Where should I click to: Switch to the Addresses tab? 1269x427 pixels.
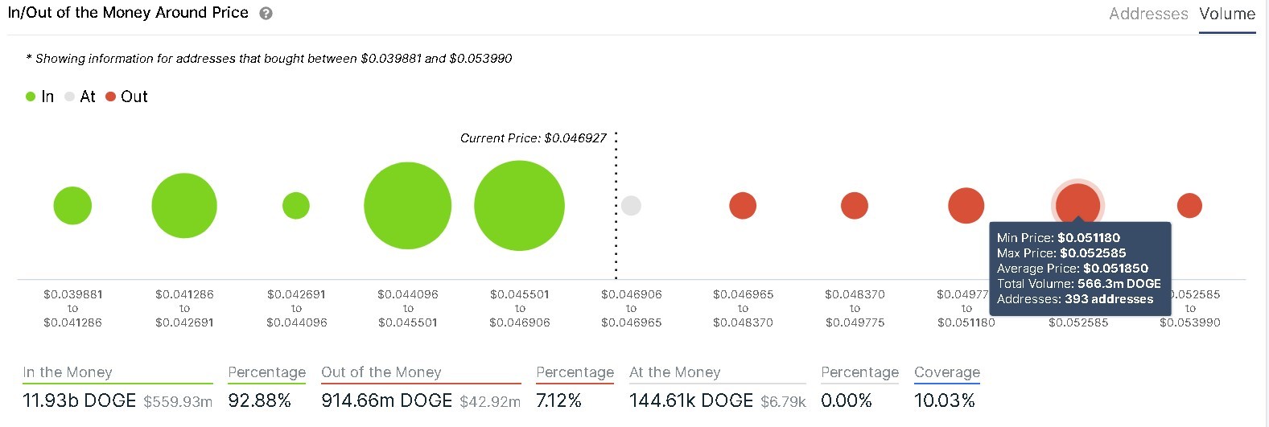pos(1148,14)
